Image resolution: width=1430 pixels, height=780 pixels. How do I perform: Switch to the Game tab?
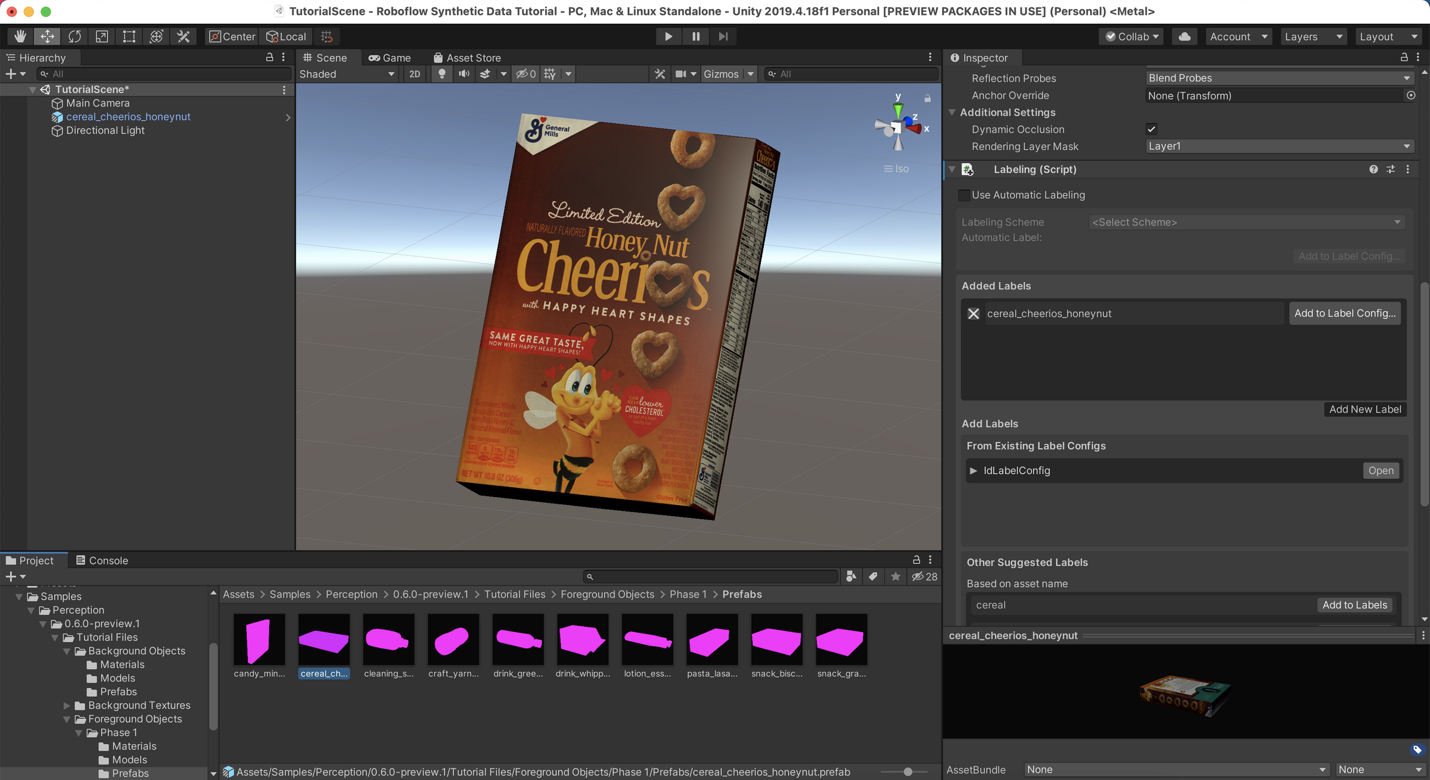pyautogui.click(x=390, y=57)
